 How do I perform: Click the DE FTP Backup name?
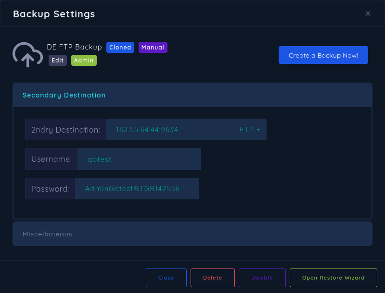(x=74, y=47)
